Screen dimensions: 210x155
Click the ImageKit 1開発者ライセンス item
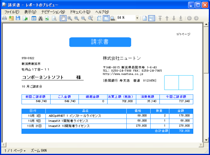click(x=68, y=121)
